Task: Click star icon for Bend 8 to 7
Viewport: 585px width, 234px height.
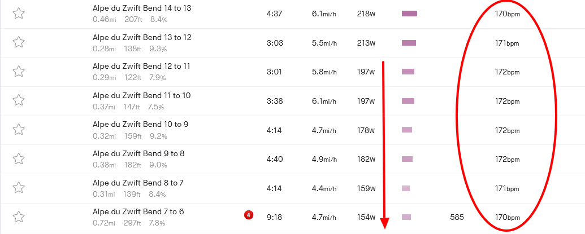Action: 19,188
